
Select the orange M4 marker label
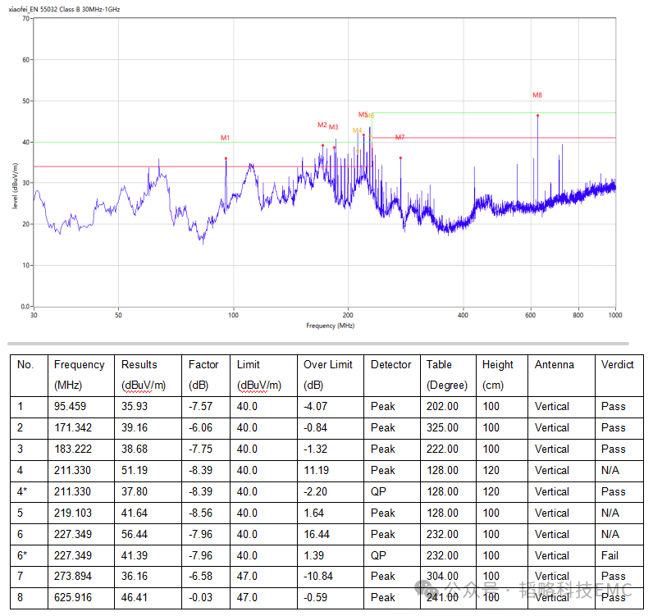[x=356, y=130]
